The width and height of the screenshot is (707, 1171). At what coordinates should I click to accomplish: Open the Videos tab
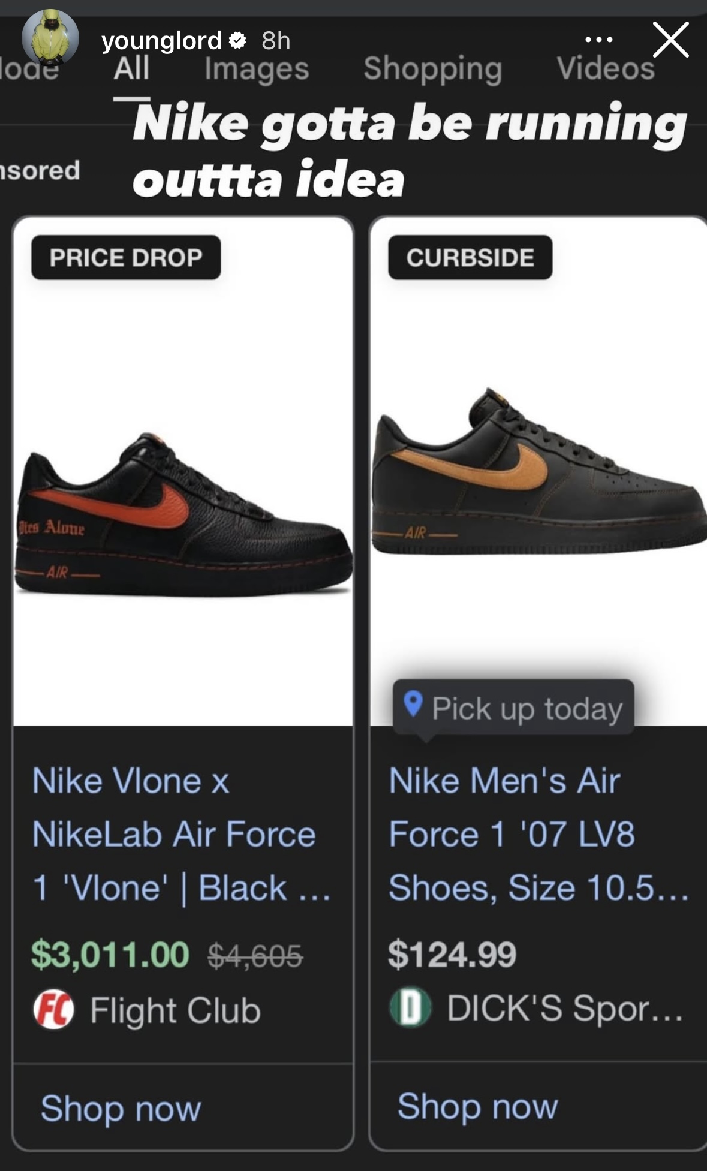click(x=606, y=69)
